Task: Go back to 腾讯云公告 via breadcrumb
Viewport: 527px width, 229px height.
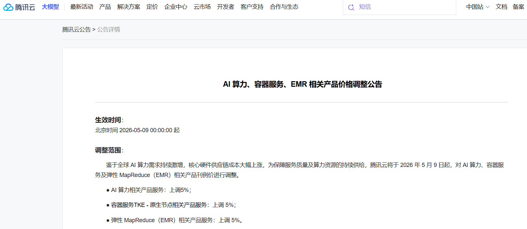Action: click(x=77, y=30)
